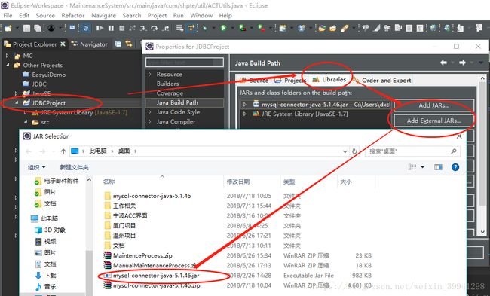Screen dimensions: 490x296
Task: Switch to the Navigator view tab
Action: 90,44
